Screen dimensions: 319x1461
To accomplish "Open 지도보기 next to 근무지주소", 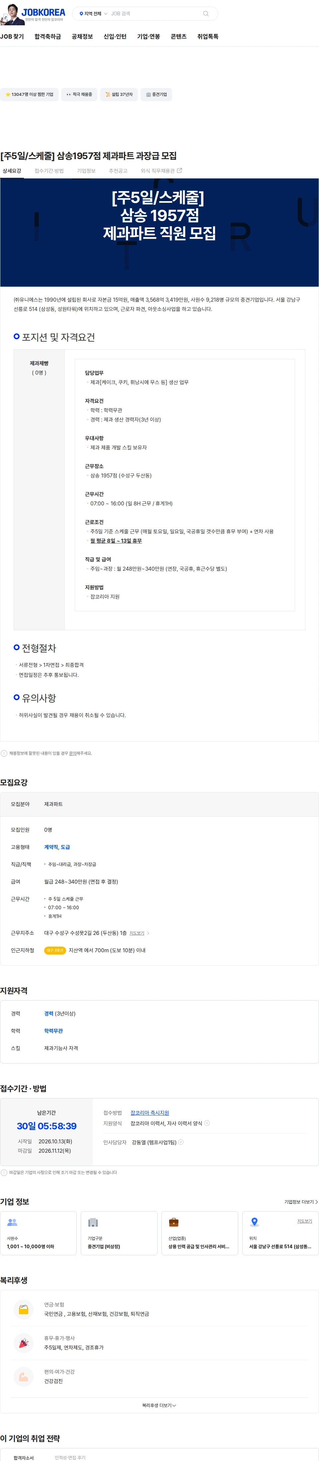I will pyautogui.click(x=139, y=933).
